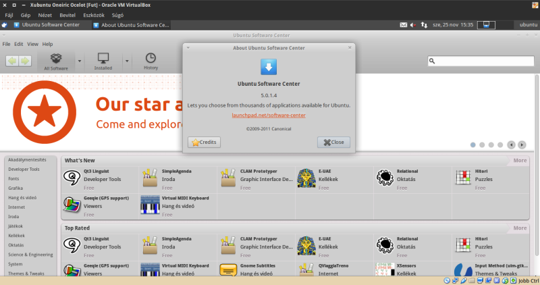
Task: Open the Developer Tools category in sidebar
Action: point(24,170)
